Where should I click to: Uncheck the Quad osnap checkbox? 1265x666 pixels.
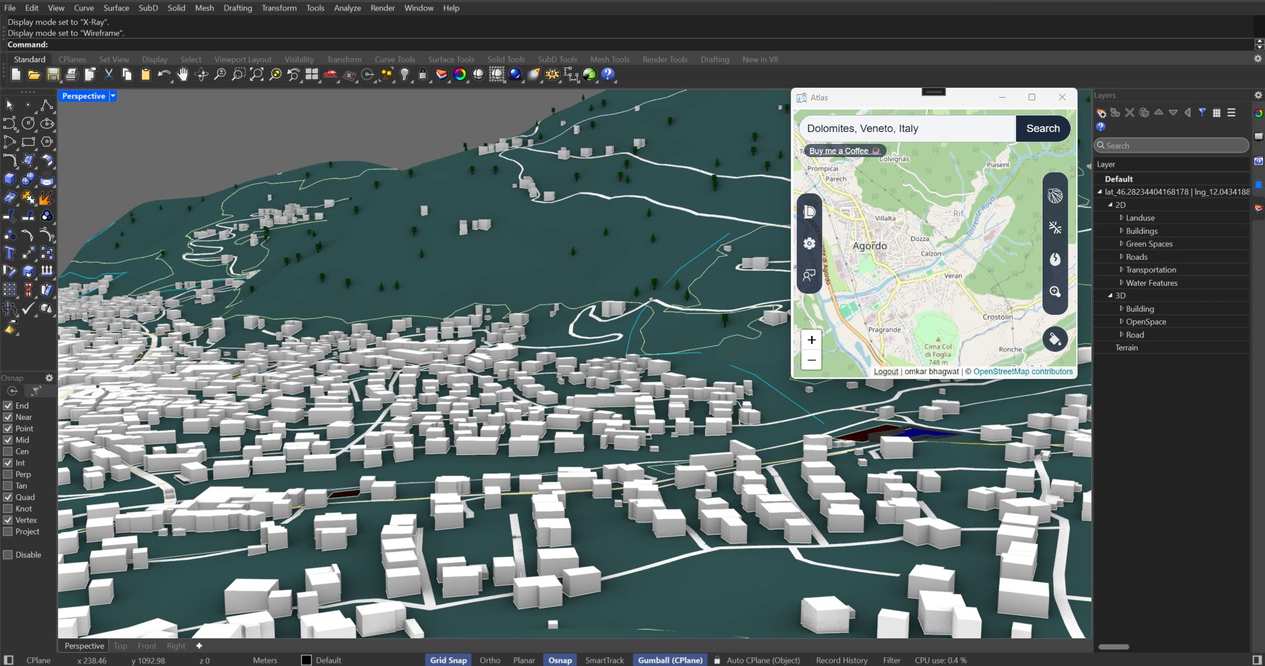click(x=8, y=497)
